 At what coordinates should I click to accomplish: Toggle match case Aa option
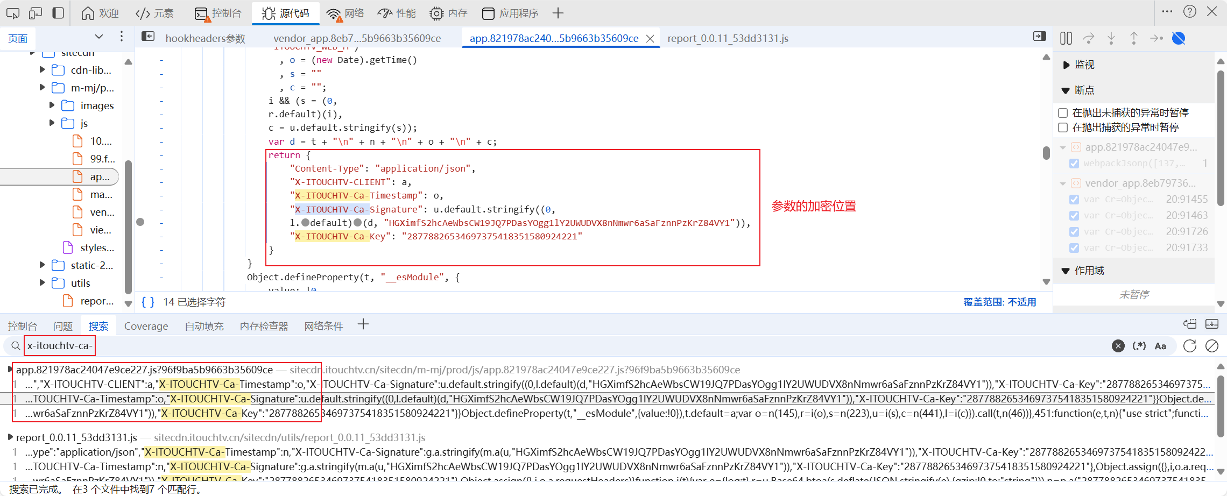[x=1160, y=346]
